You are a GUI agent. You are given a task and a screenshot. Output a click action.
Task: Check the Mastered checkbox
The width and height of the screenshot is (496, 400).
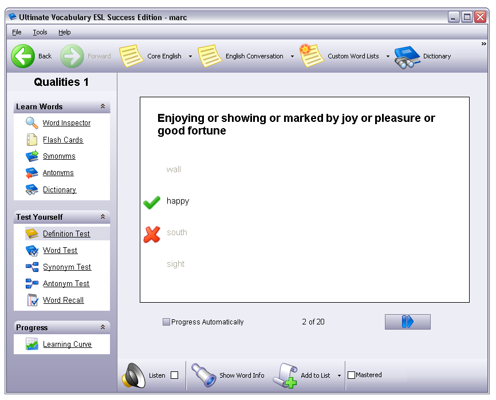point(351,375)
